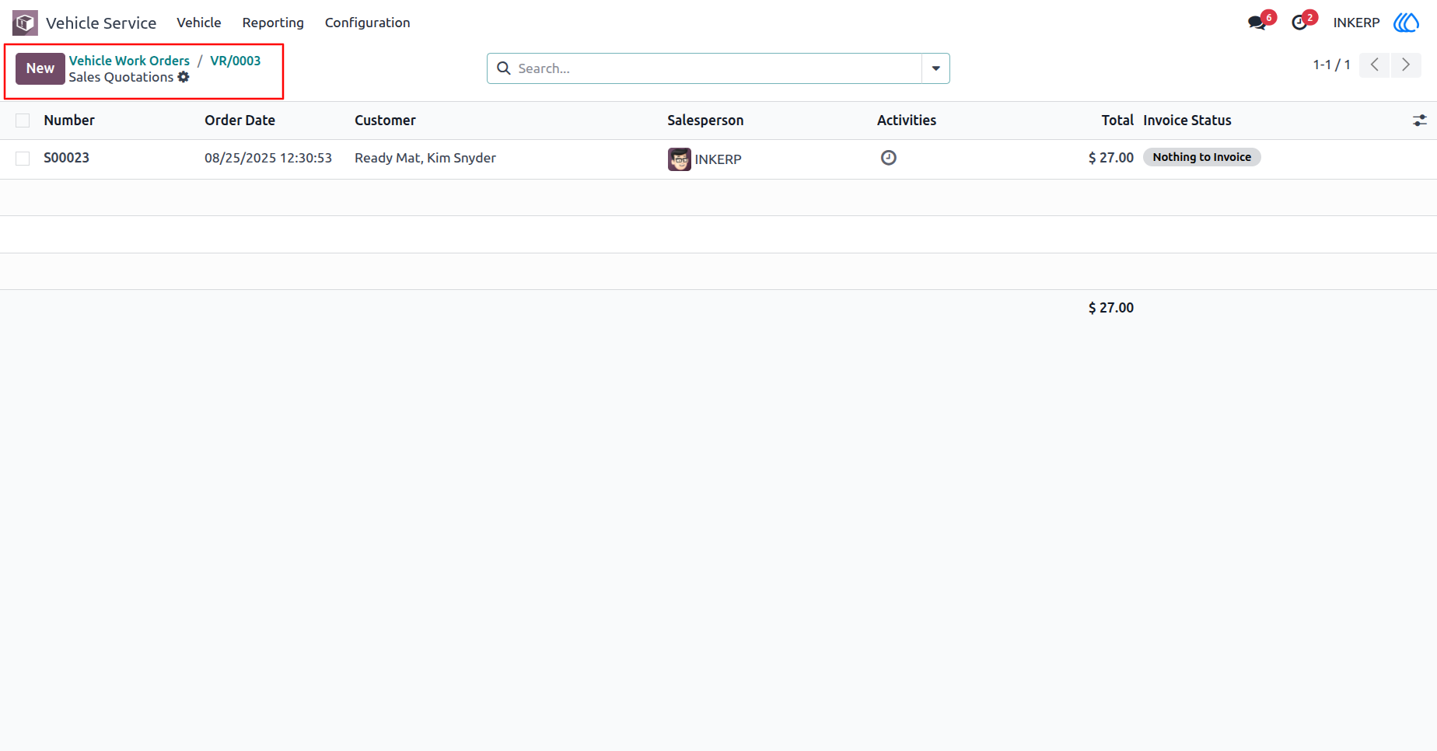Open the Configuration menu
1437x751 pixels.
367,23
